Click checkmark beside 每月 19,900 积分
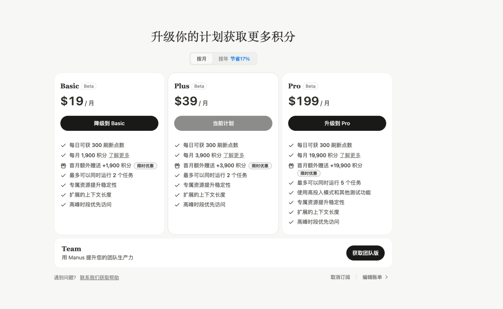The image size is (503, 309). point(291,155)
